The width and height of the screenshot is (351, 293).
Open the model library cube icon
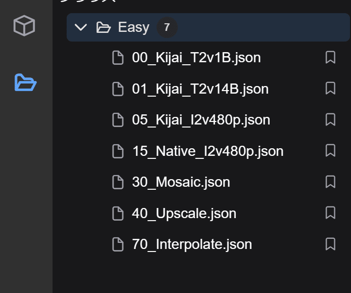(24, 26)
